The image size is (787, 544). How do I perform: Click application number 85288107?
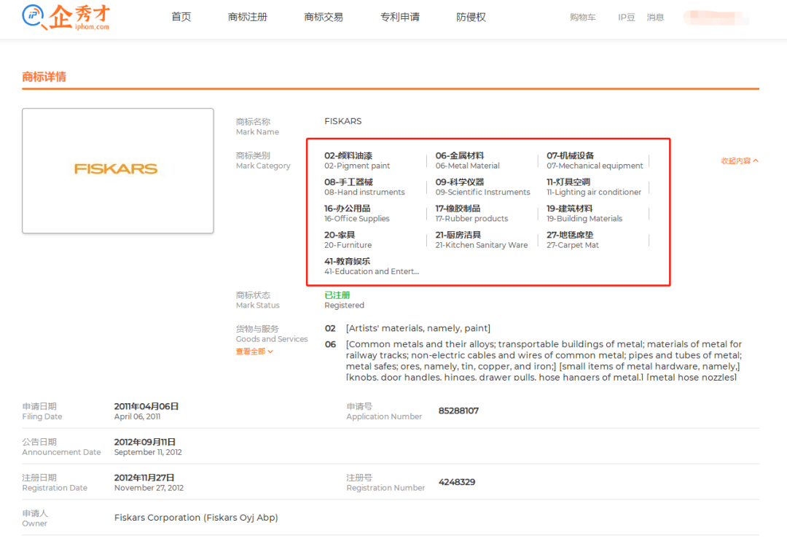tap(458, 411)
